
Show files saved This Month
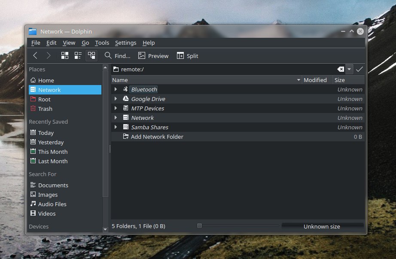coord(65,152)
